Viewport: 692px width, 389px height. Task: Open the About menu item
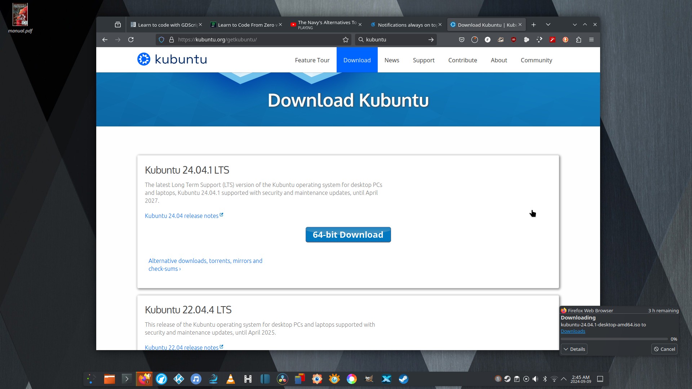[499, 60]
